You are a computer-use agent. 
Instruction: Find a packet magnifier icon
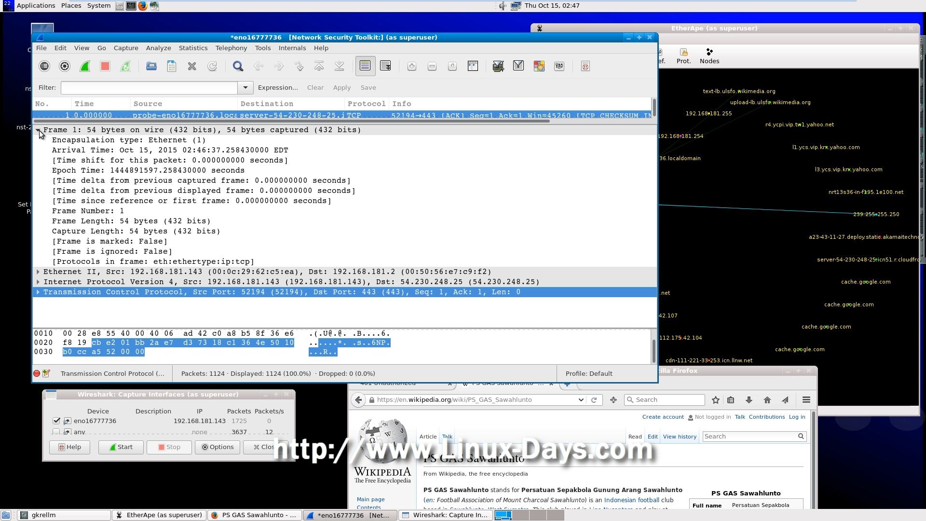click(x=238, y=66)
